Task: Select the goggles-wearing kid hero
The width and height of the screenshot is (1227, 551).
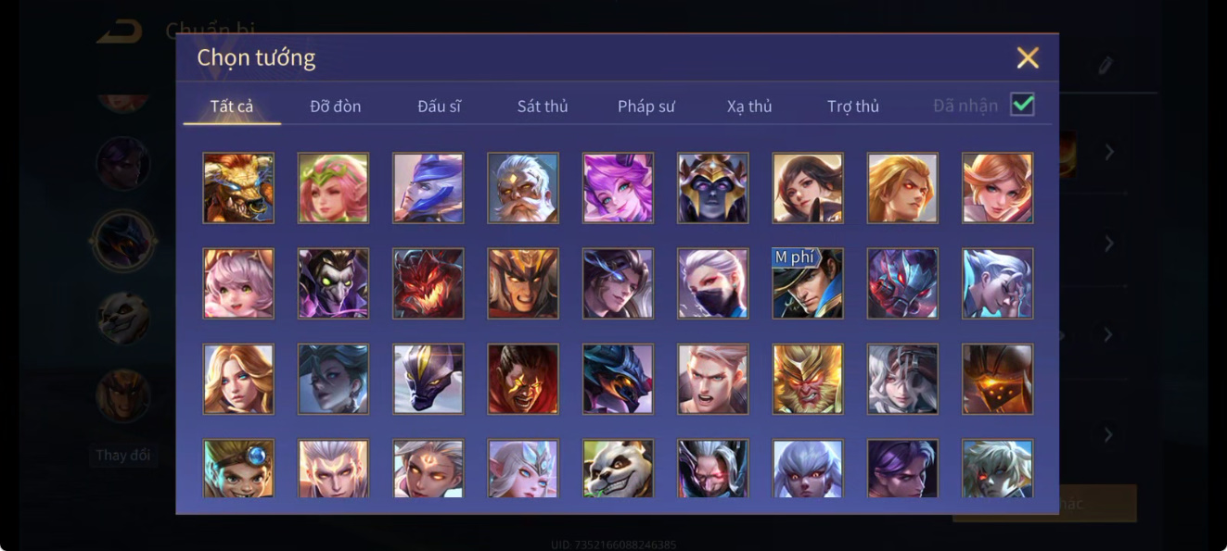Action: point(238,469)
